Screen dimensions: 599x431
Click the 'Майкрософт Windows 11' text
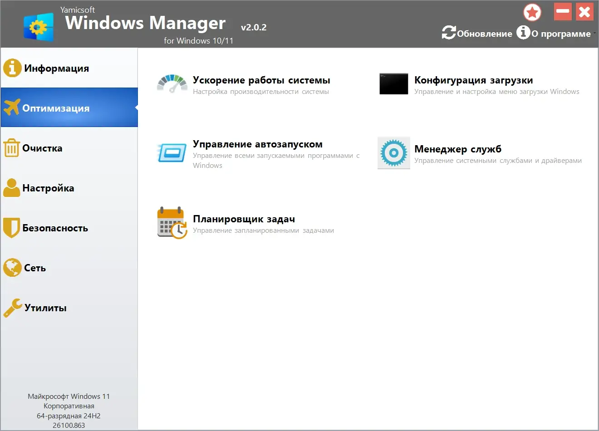coord(69,397)
